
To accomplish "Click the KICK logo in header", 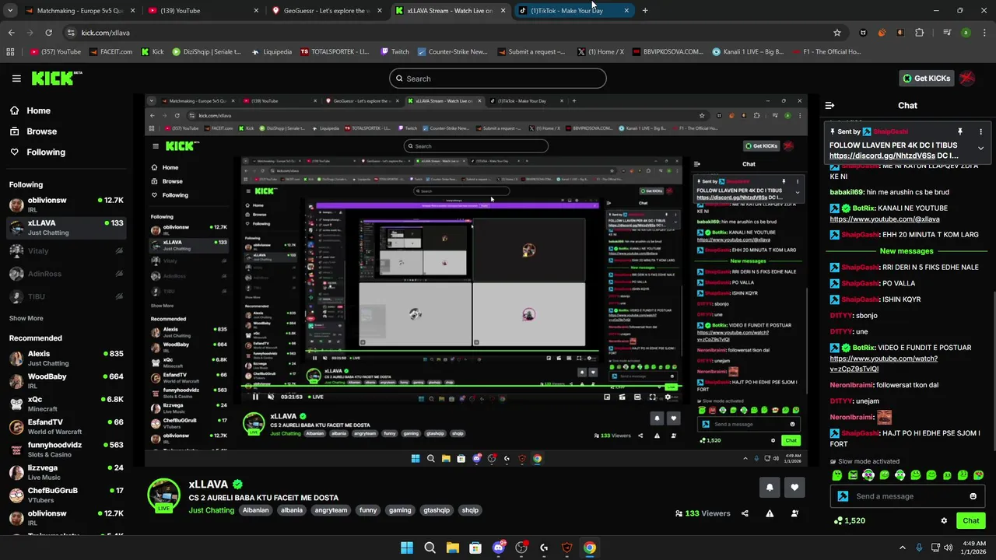I will (56, 78).
